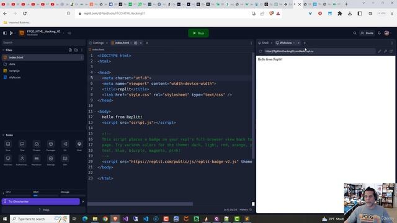Open the browser extensions puzzle icon
Screen dimensions: 397x223
340,14
